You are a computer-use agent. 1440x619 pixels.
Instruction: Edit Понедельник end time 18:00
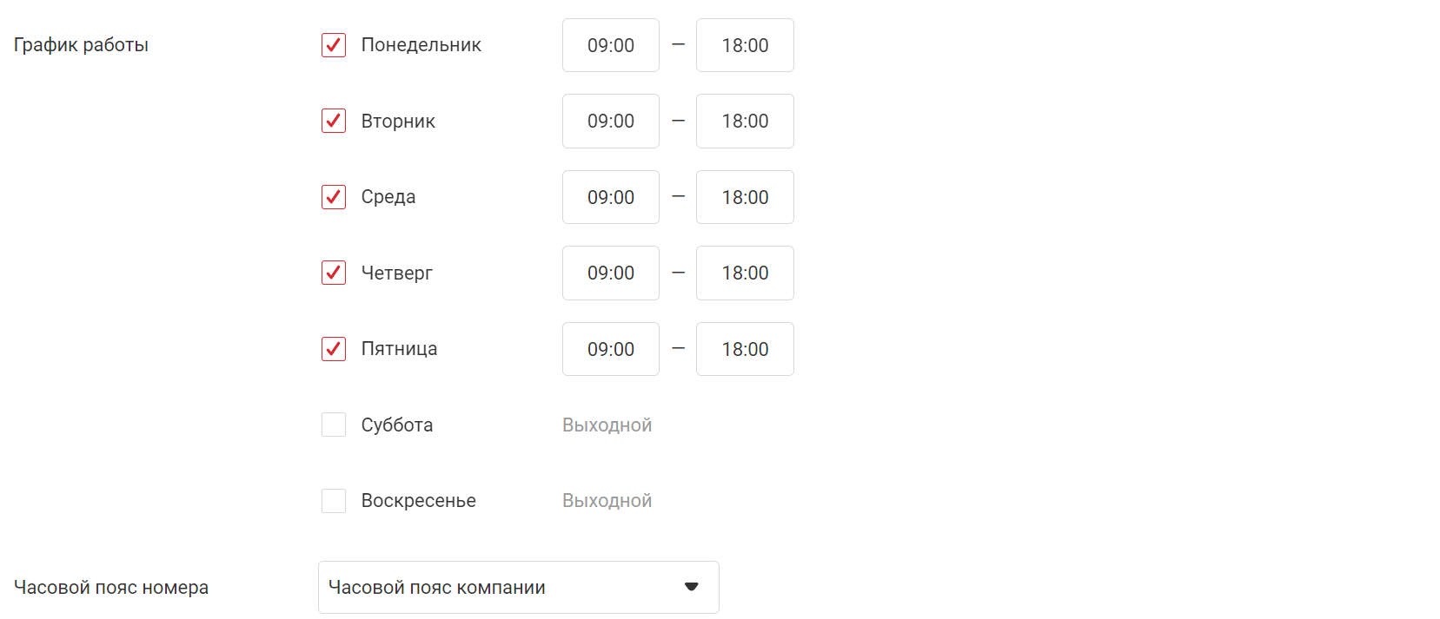point(745,45)
